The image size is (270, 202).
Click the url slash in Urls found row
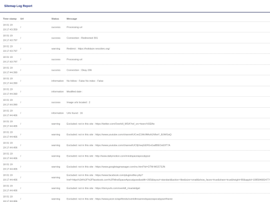(20, 113)
